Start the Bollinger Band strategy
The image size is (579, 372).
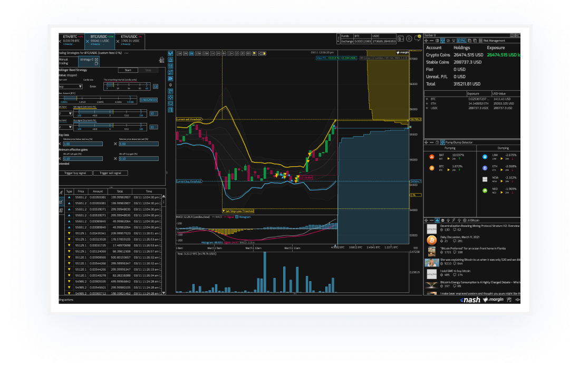128,70
